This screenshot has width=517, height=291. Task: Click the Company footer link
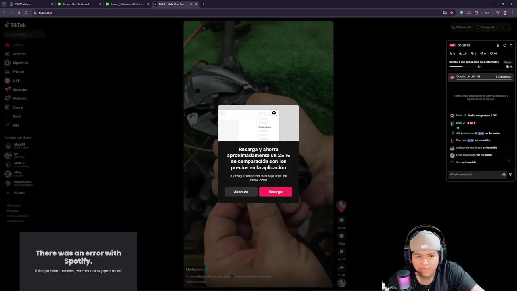[x=14, y=205]
